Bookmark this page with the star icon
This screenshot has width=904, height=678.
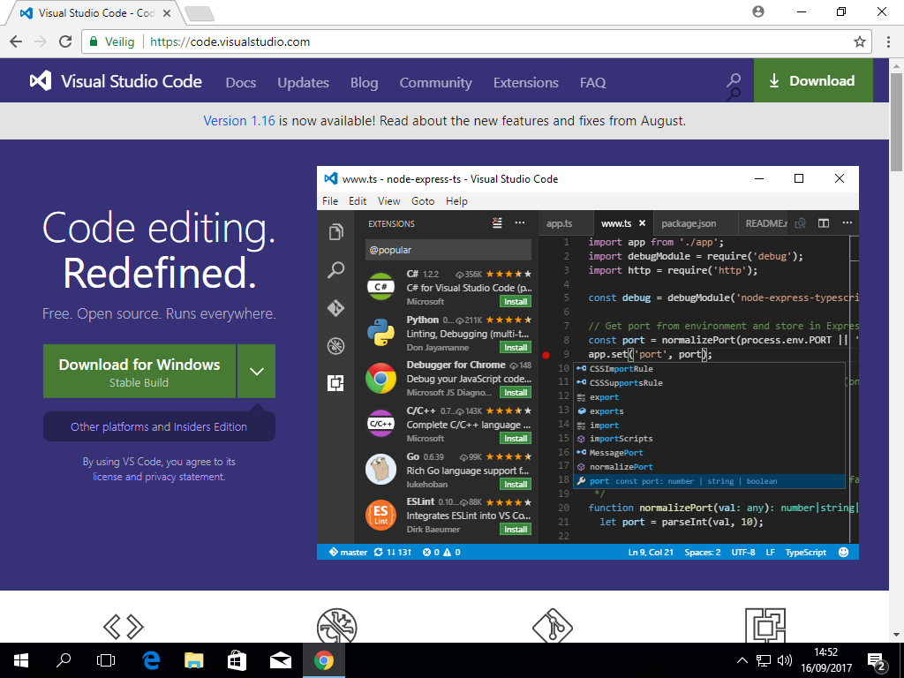click(860, 41)
